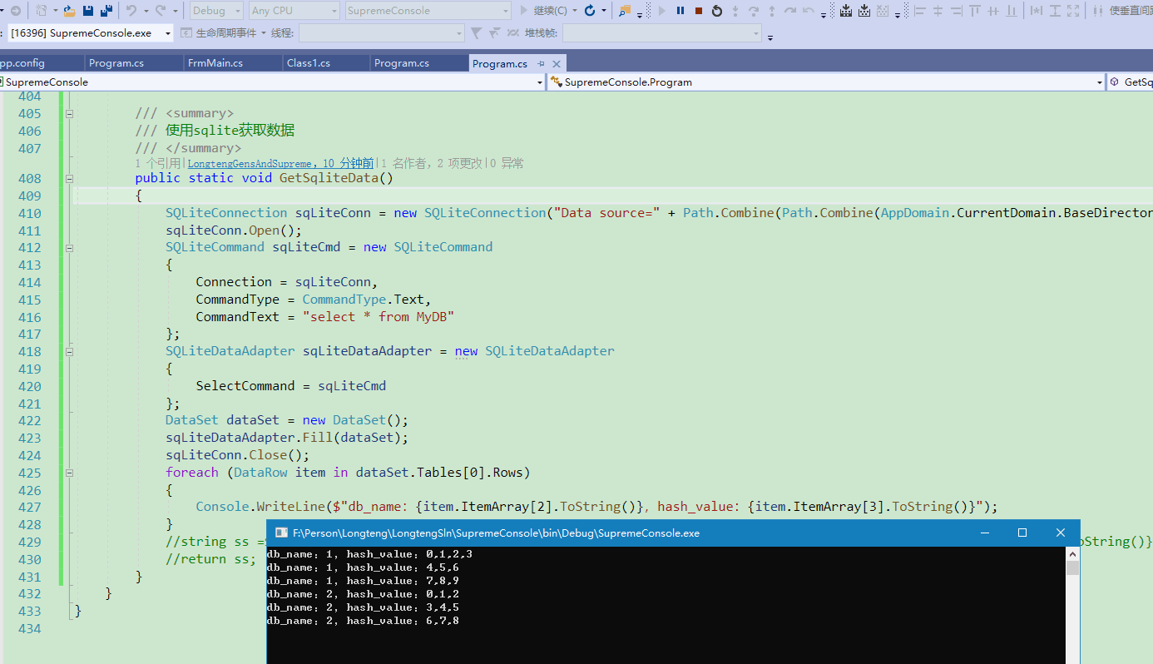Viewport: 1153px width, 664px height.
Task: Minimize the SupremeConsole.exe console window
Action: 985,533
